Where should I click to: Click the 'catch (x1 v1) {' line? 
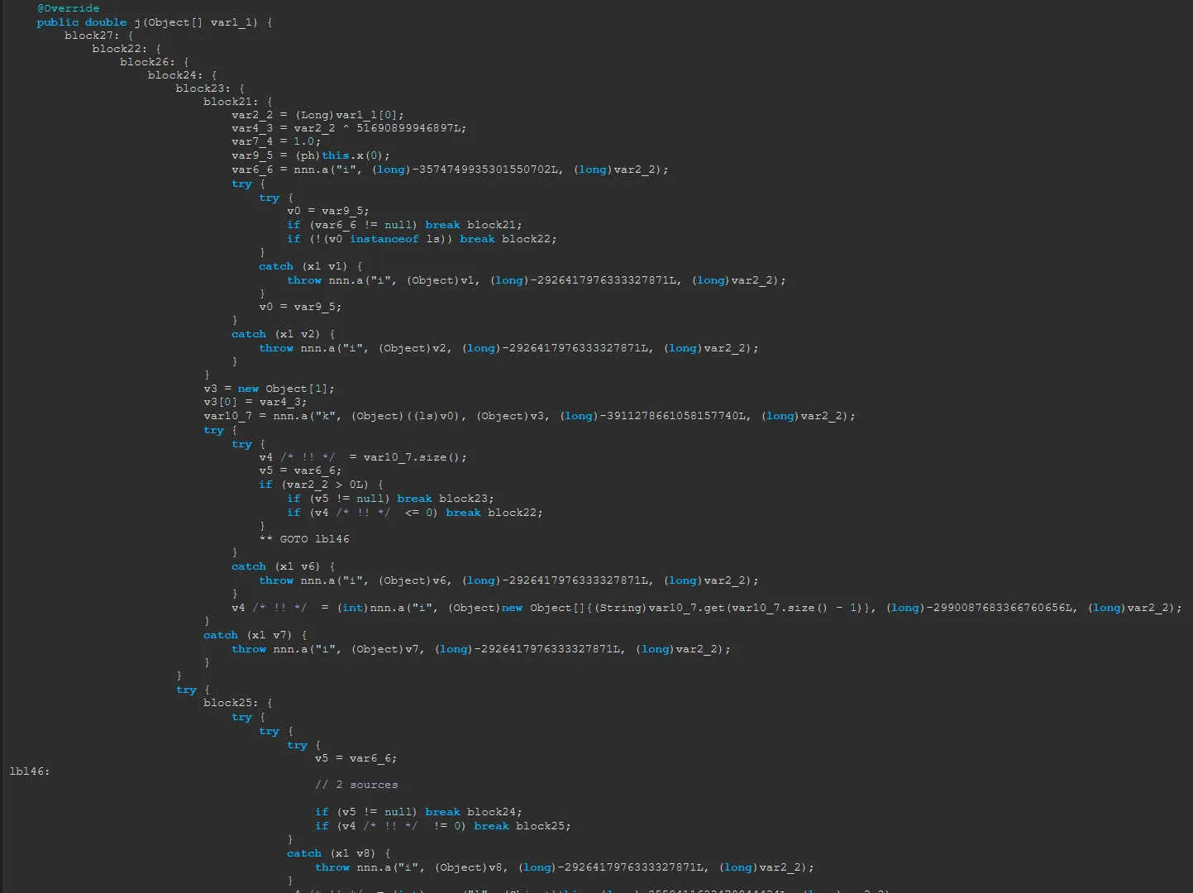(311, 266)
